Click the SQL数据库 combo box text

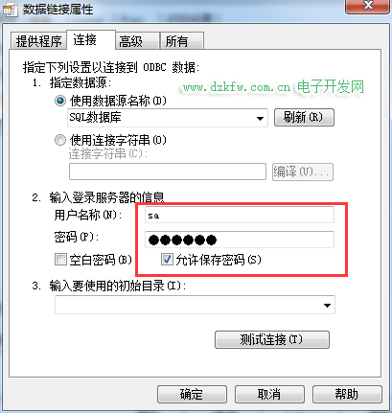click(x=95, y=118)
